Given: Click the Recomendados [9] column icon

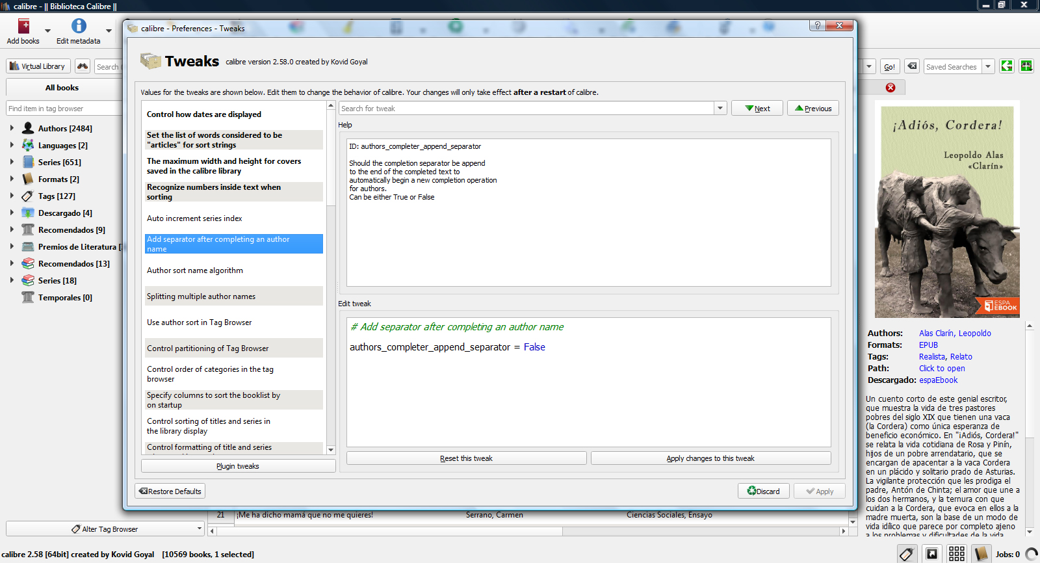Looking at the screenshot, I should 28,229.
